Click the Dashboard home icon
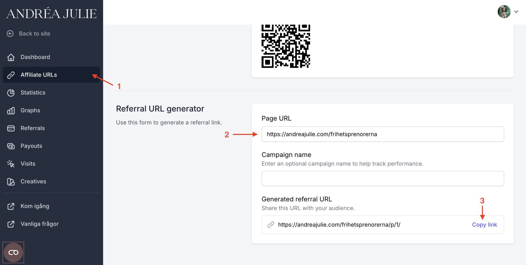The height and width of the screenshot is (265, 526). coord(11,57)
